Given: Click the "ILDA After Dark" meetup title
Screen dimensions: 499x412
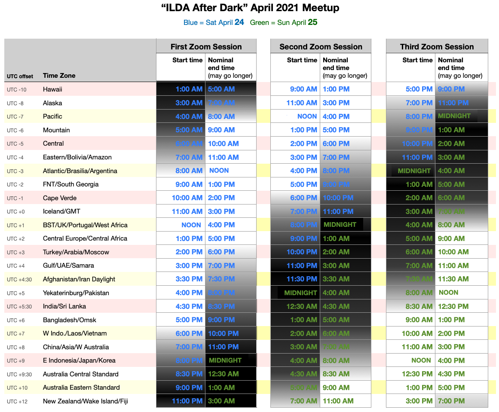Looking at the screenshot, I should (x=249, y=8).
